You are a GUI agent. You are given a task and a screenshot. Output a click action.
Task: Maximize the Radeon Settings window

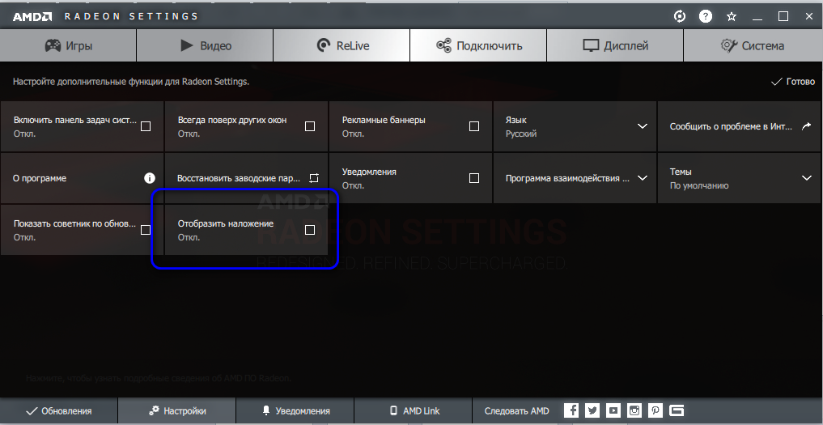pos(783,16)
